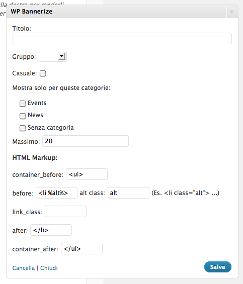Screen dimensions: 243x284
Task: Click the after field with closing li
Action: 51,230
